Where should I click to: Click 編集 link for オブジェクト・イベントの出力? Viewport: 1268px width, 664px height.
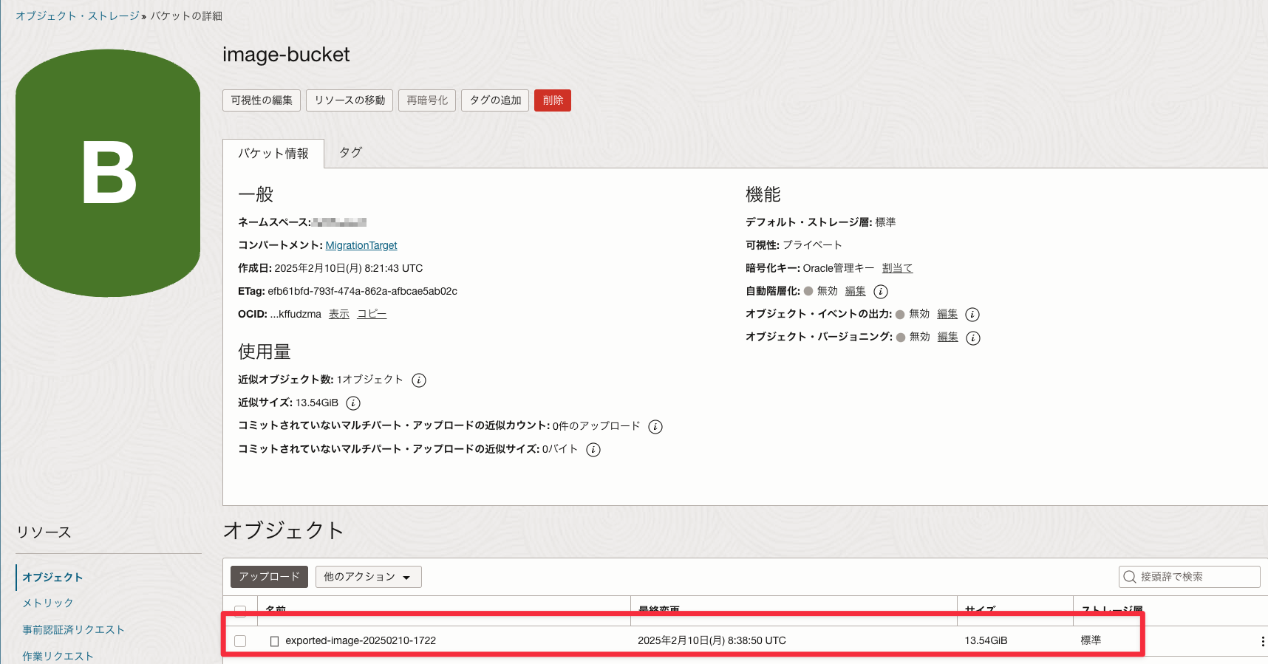click(947, 314)
